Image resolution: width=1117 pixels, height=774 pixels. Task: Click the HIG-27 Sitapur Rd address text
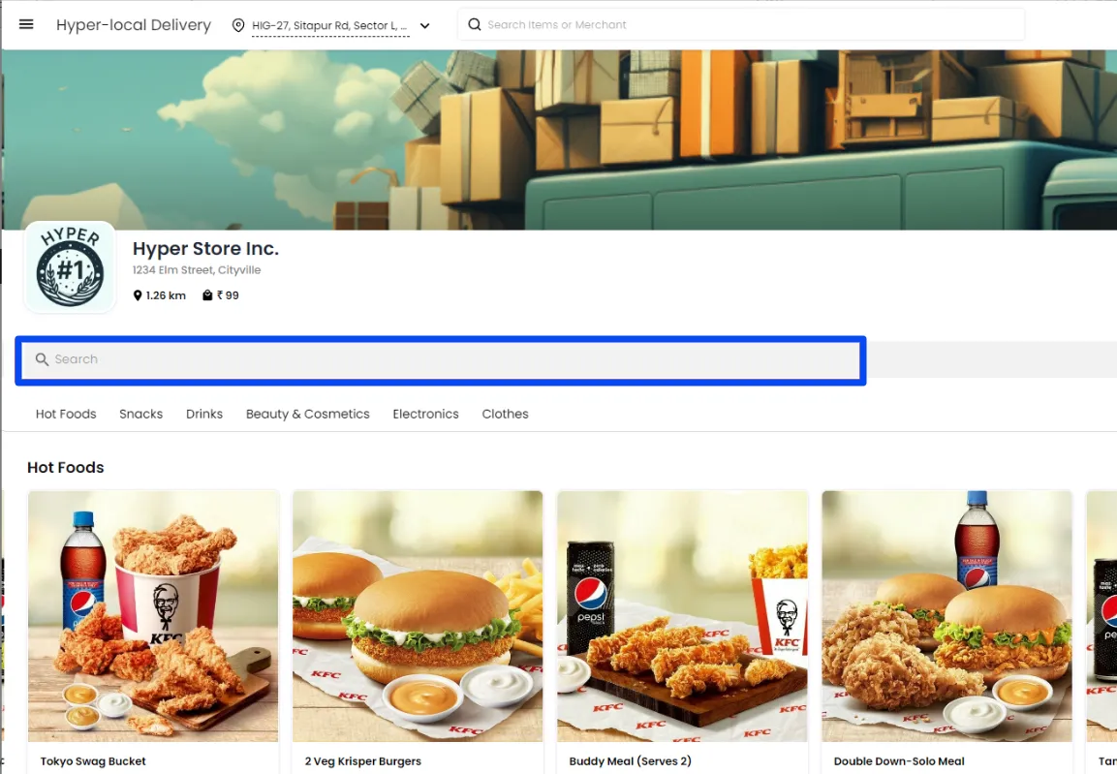[x=329, y=25]
